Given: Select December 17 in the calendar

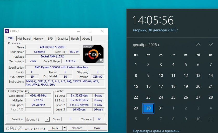Looking at the screenshot, I should (161, 86).
